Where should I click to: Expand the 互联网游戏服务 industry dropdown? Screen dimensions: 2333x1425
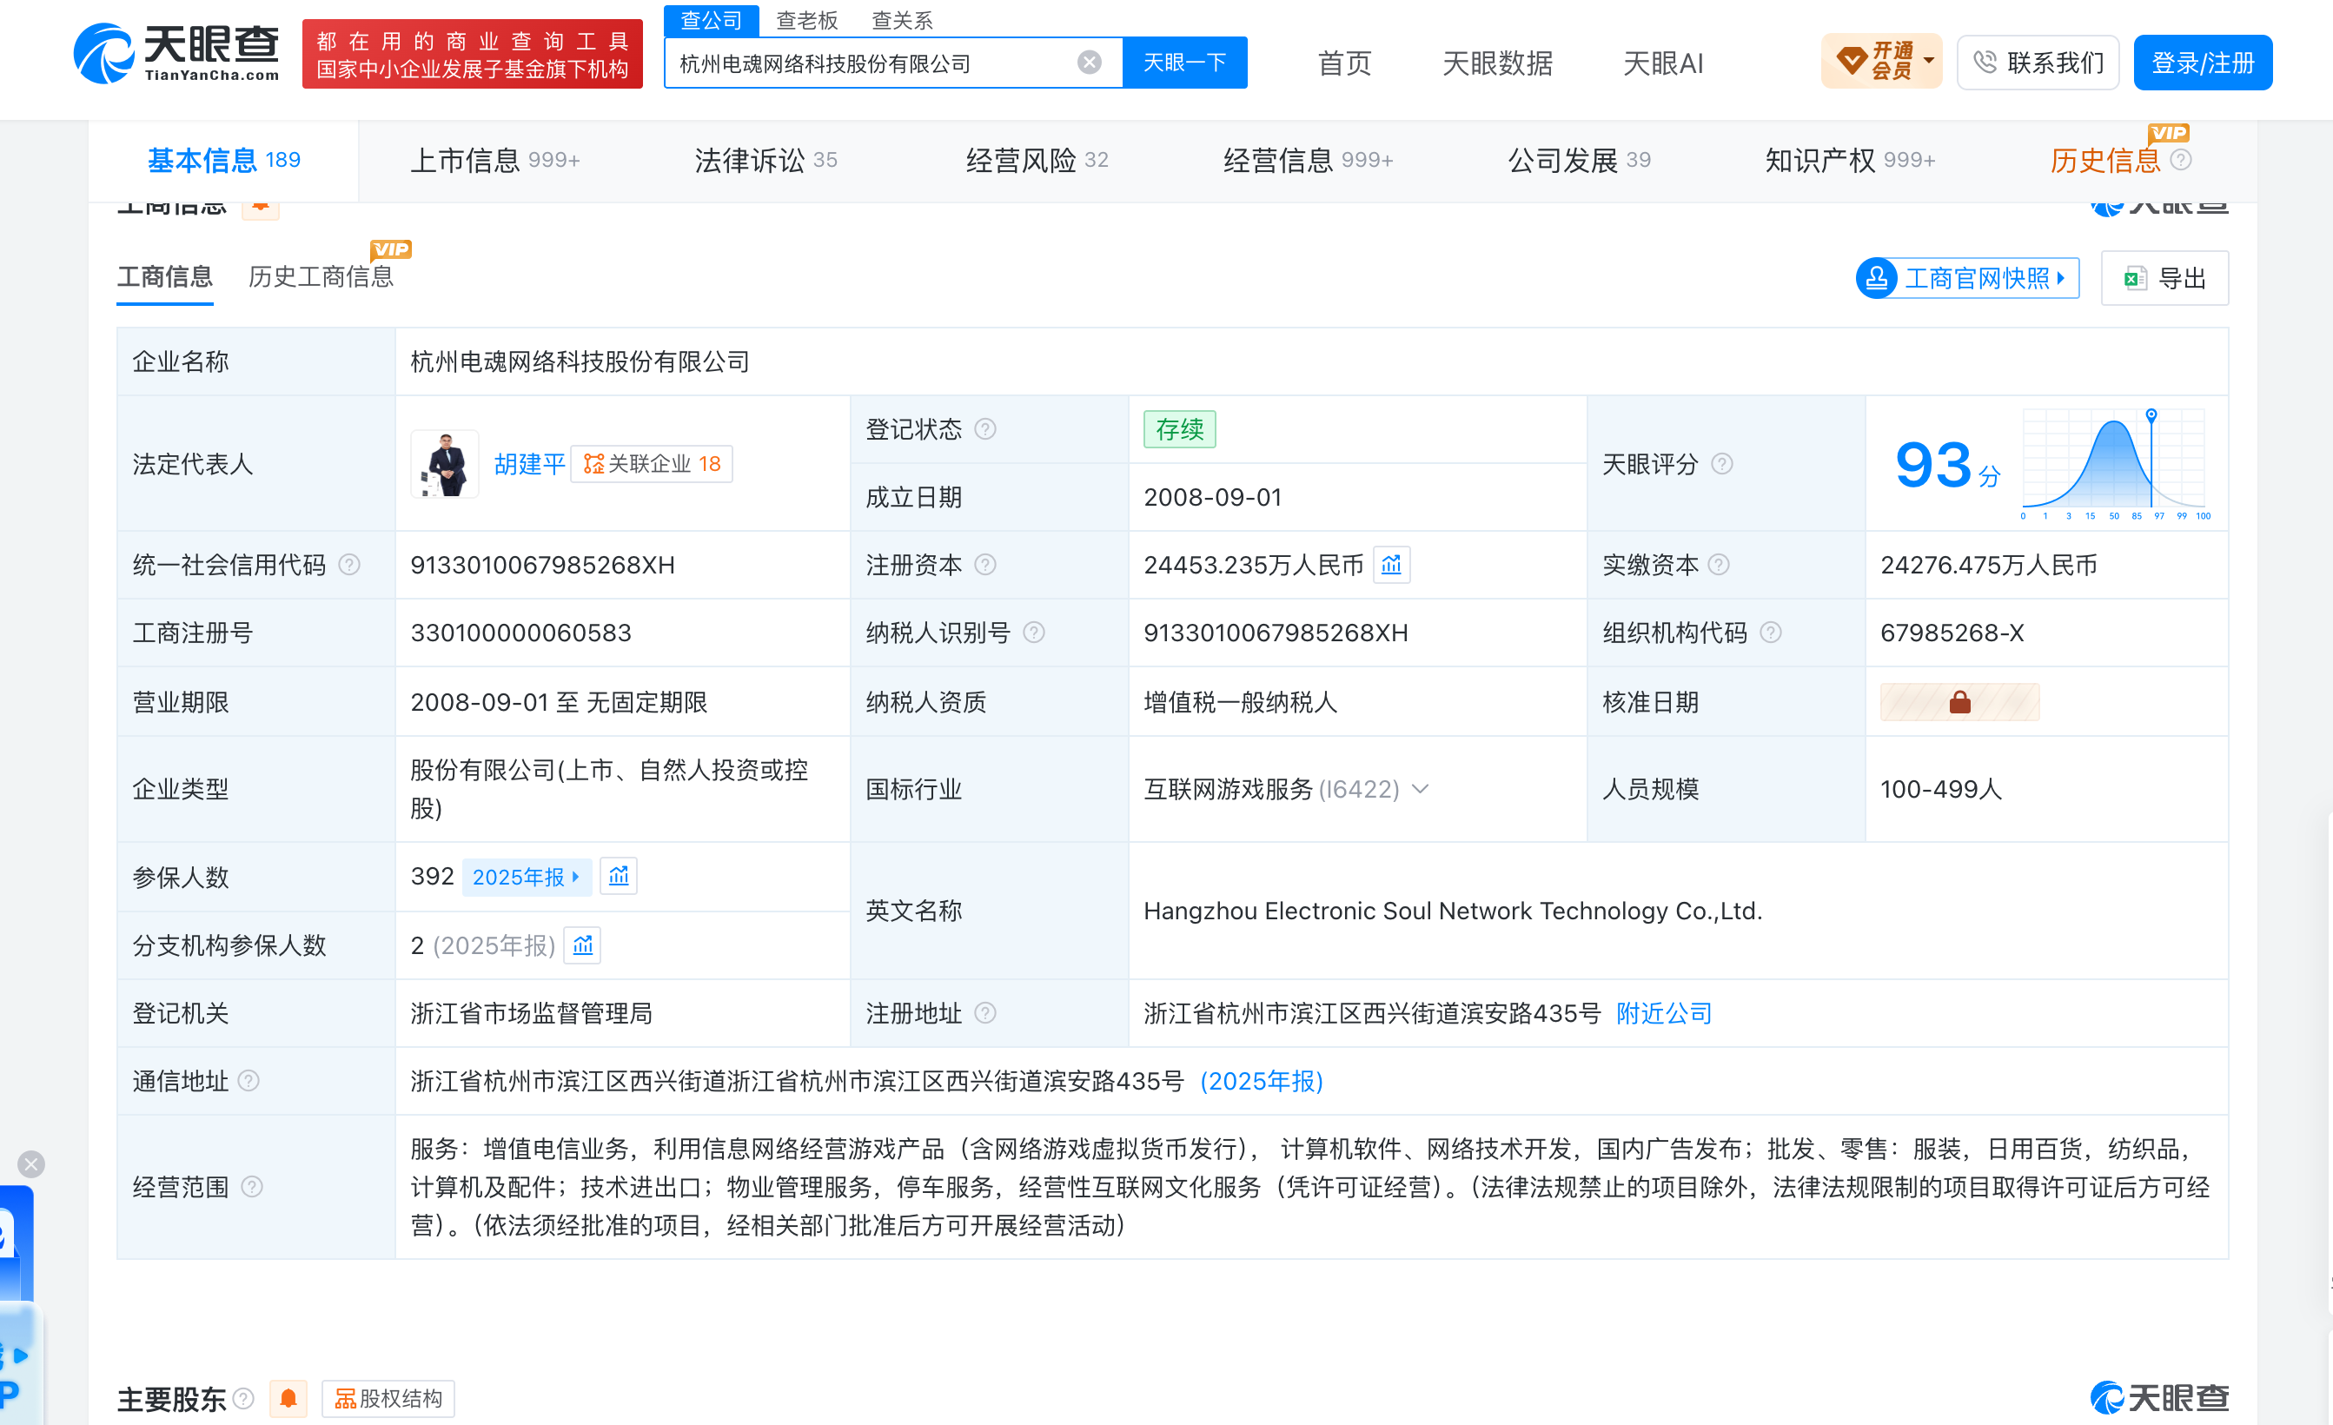click(1421, 789)
